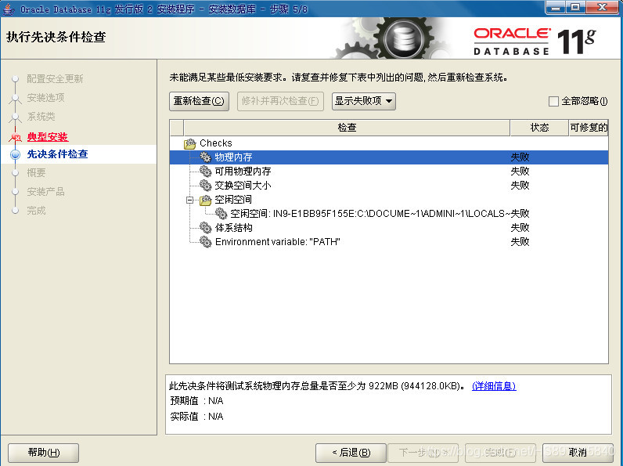Image resolution: width=623 pixels, height=466 pixels.
Task: Open the 显示失败项 dropdown
Action: click(x=364, y=101)
